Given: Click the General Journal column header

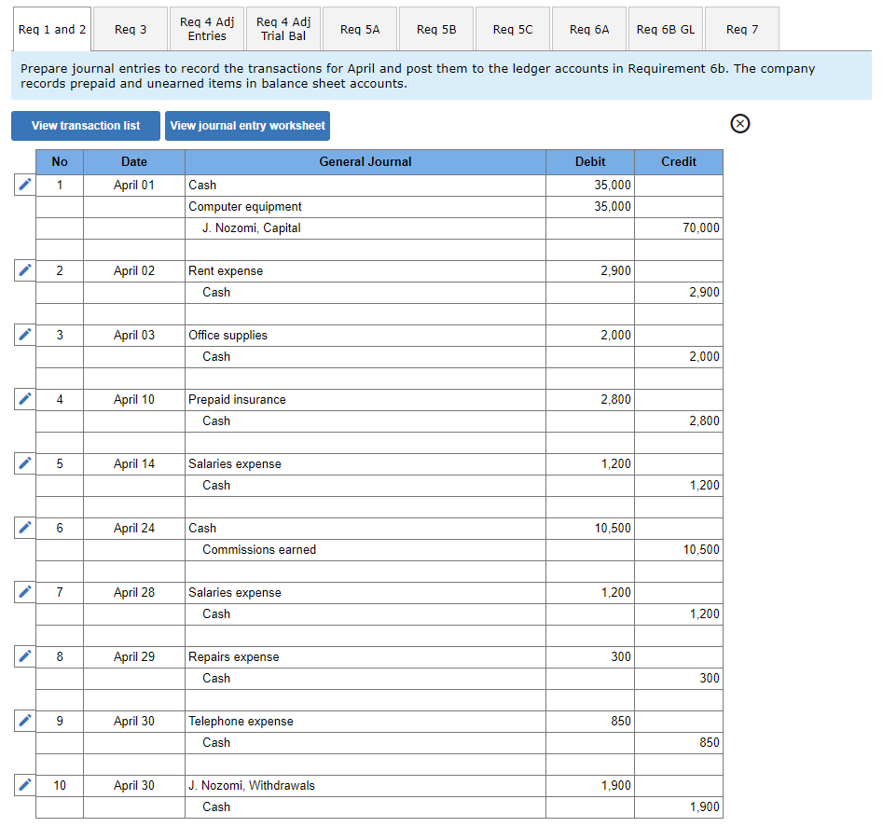Looking at the screenshot, I should (x=365, y=162).
